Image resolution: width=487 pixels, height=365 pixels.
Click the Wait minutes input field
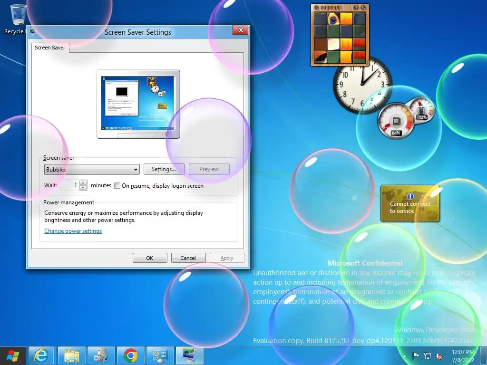tap(69, 185)
